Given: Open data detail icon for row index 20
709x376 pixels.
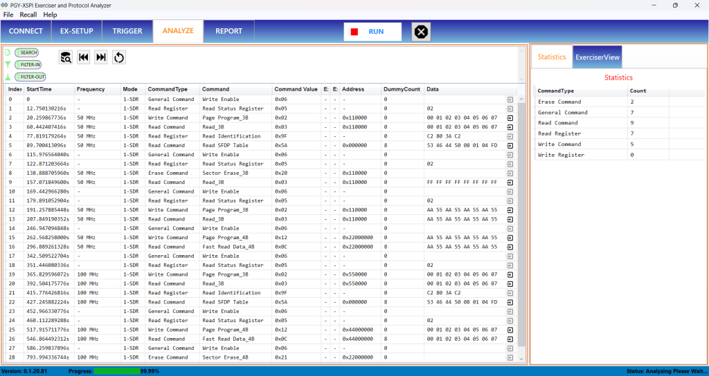Looking at the screenshot, I should 510,283.
